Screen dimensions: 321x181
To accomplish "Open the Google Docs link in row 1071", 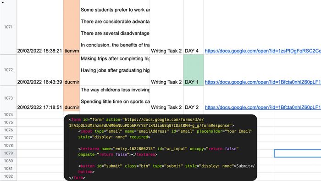I will (x=263, y=51).
